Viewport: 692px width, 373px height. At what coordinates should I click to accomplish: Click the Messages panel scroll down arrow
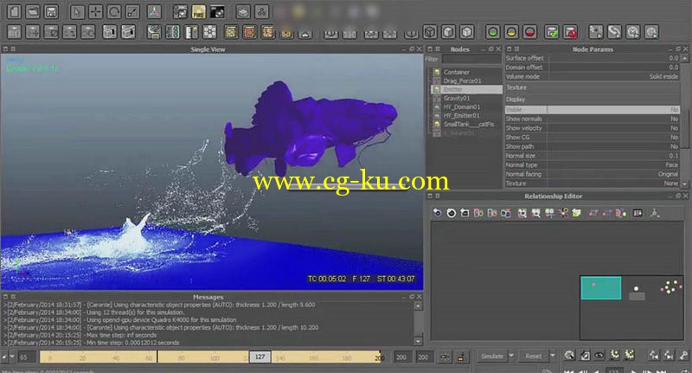419,342
